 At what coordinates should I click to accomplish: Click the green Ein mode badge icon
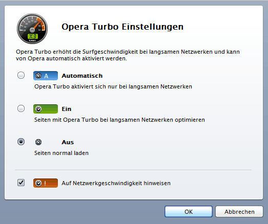46,109
